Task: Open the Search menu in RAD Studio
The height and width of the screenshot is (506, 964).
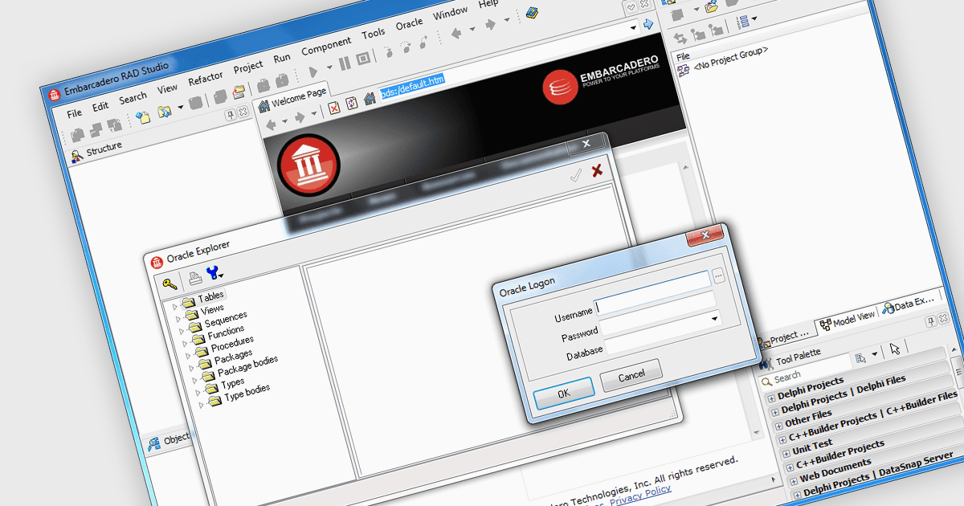Action: click(x=133, y=98)
